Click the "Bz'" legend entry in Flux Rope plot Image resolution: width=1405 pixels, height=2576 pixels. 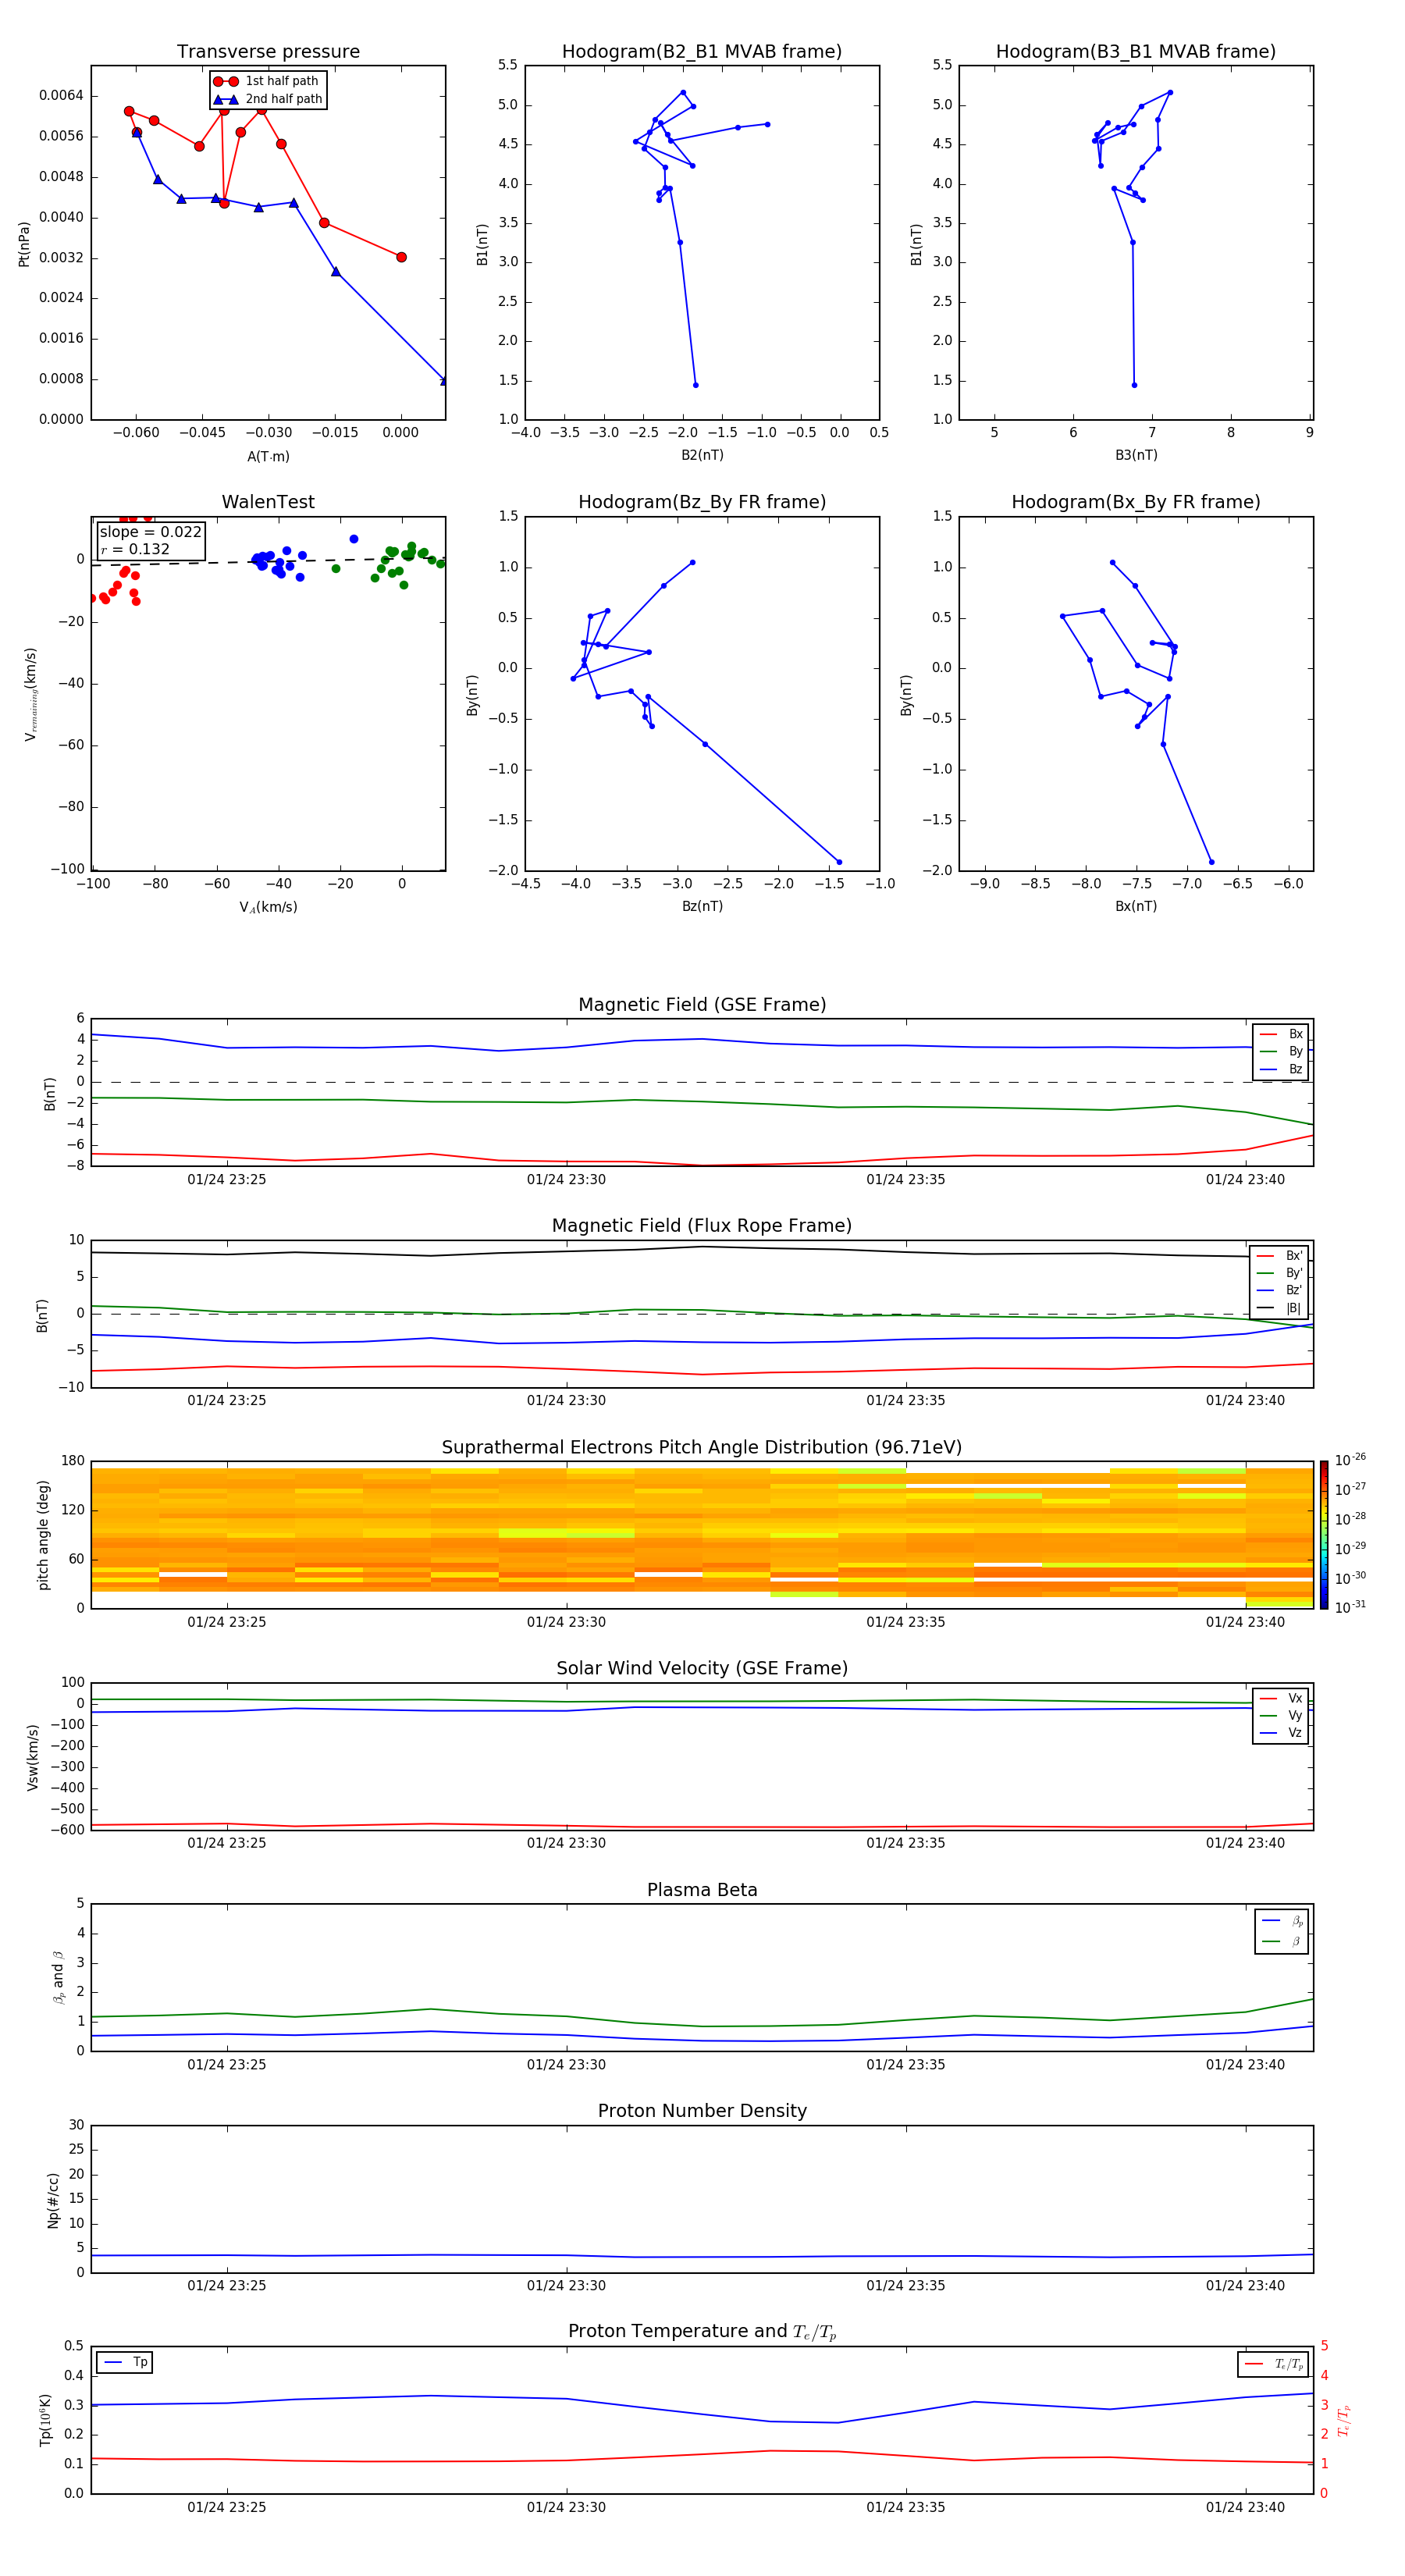[1279, 1290]
